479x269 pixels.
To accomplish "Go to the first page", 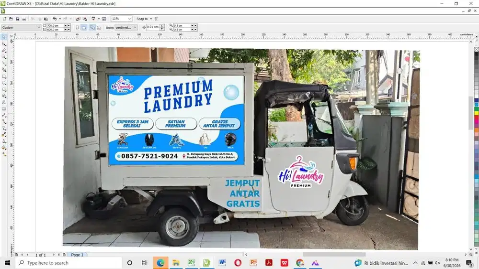I will point(22,255).
